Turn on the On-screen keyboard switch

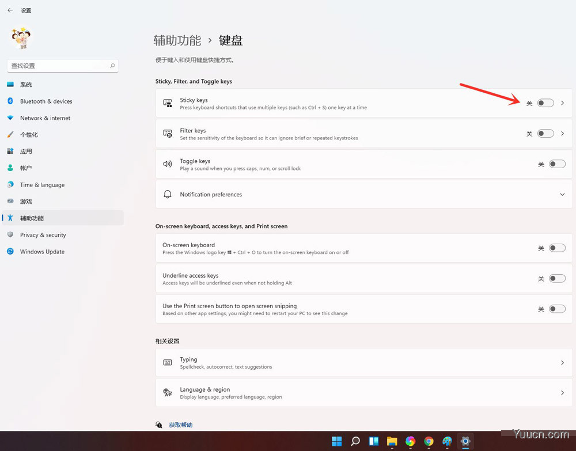point(557,248)
